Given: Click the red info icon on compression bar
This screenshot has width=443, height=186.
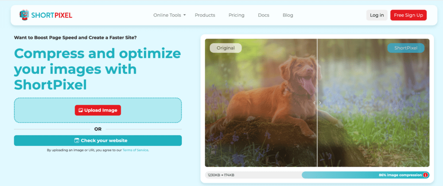Looking at the screenshot, I should [x=426, y=175].
